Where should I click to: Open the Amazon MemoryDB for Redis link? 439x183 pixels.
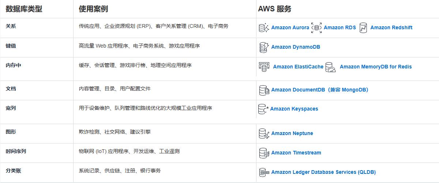(x=375, y=67)
